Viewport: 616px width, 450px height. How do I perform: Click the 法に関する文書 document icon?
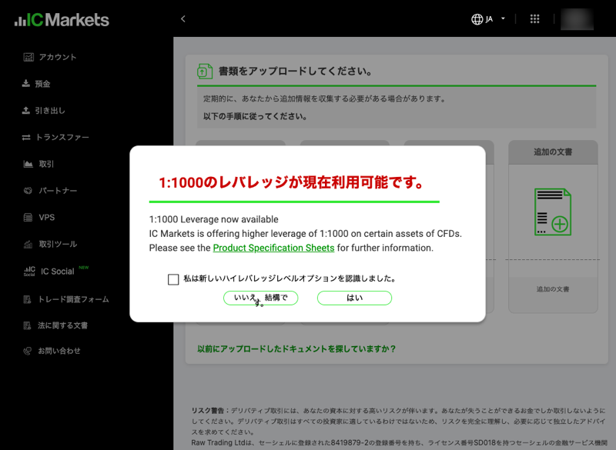27,325
